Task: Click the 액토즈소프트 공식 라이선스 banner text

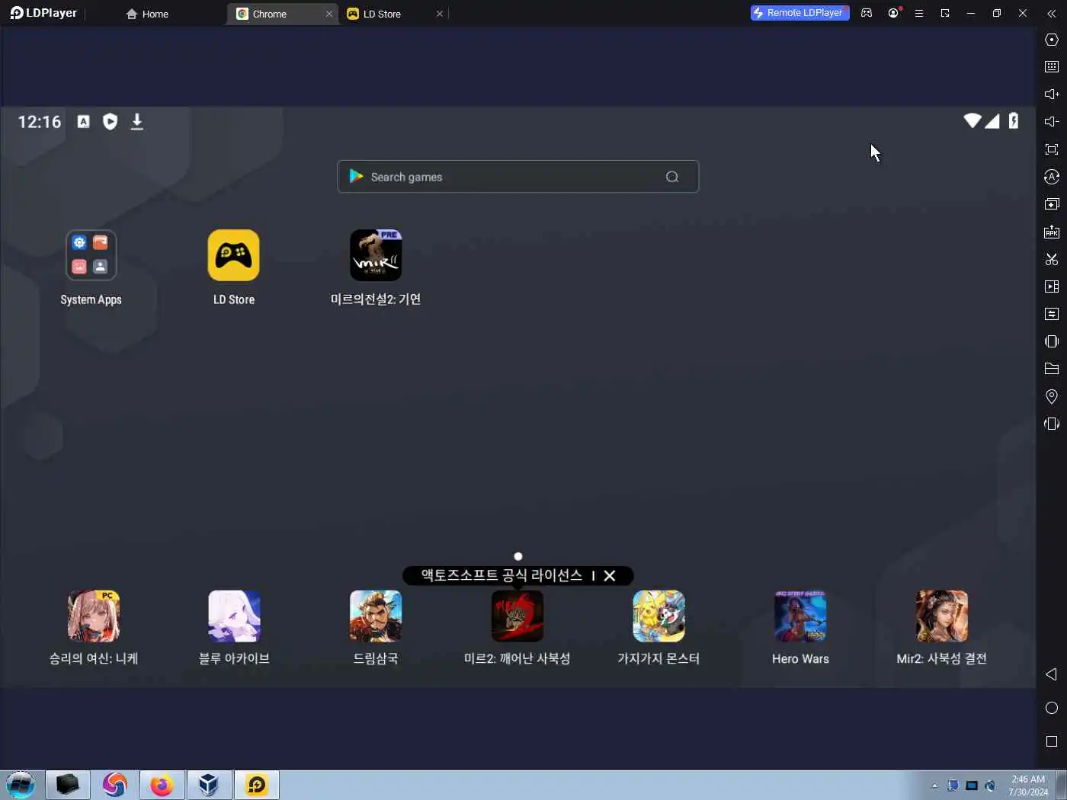Action: click(x=501, y=575)
